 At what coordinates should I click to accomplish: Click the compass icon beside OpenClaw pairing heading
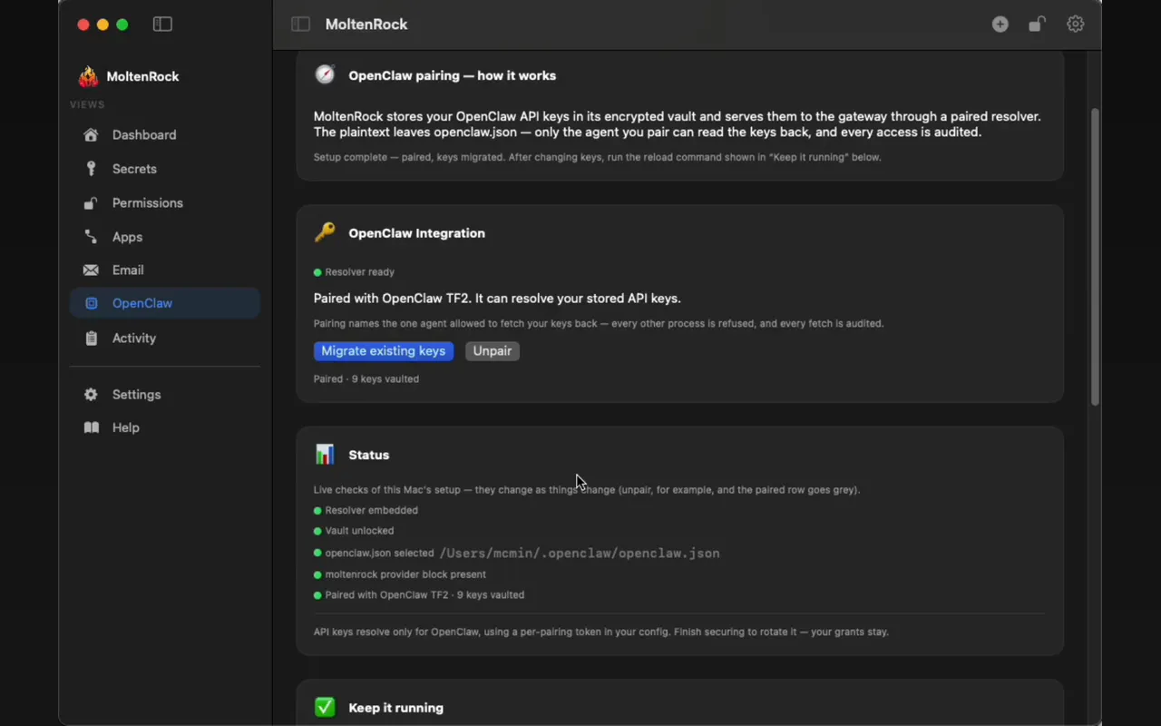[325, 75]
